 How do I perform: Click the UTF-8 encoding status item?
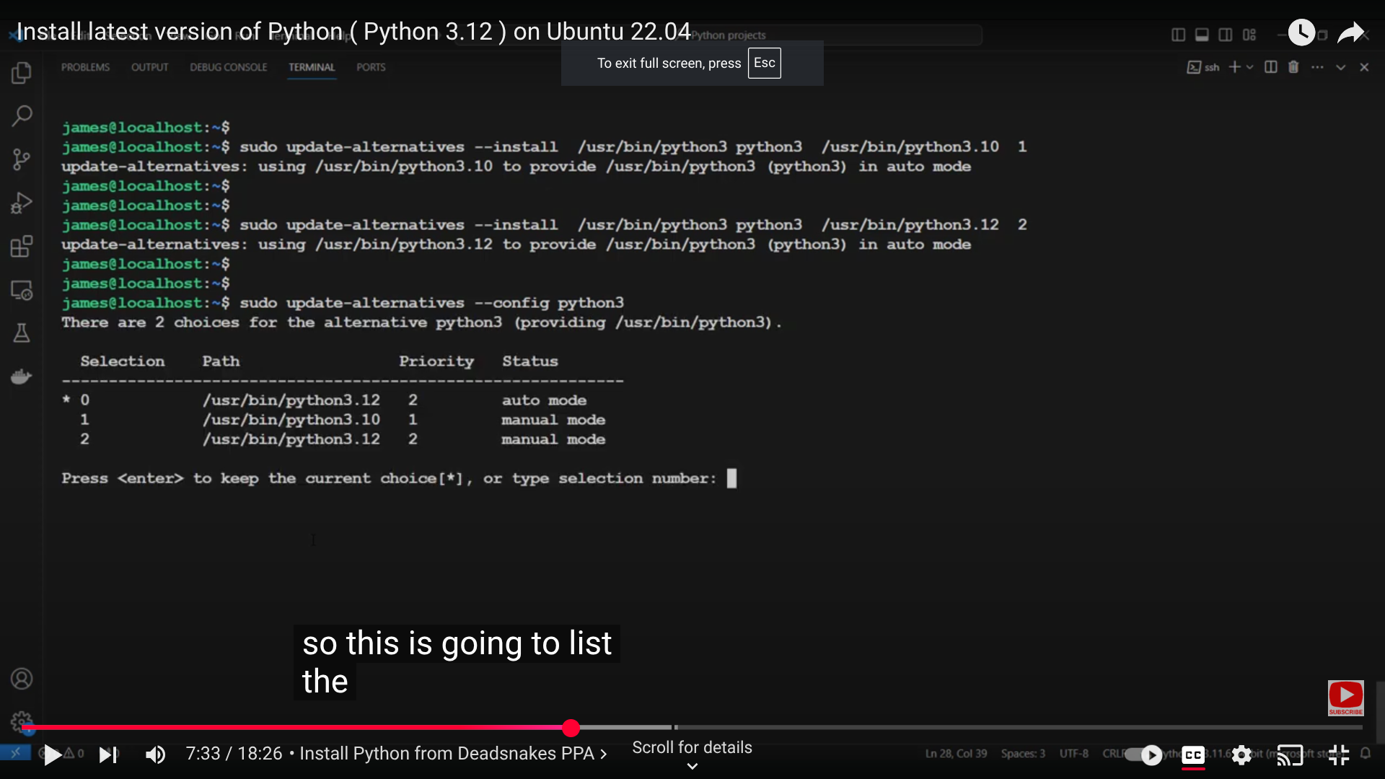1073,754
